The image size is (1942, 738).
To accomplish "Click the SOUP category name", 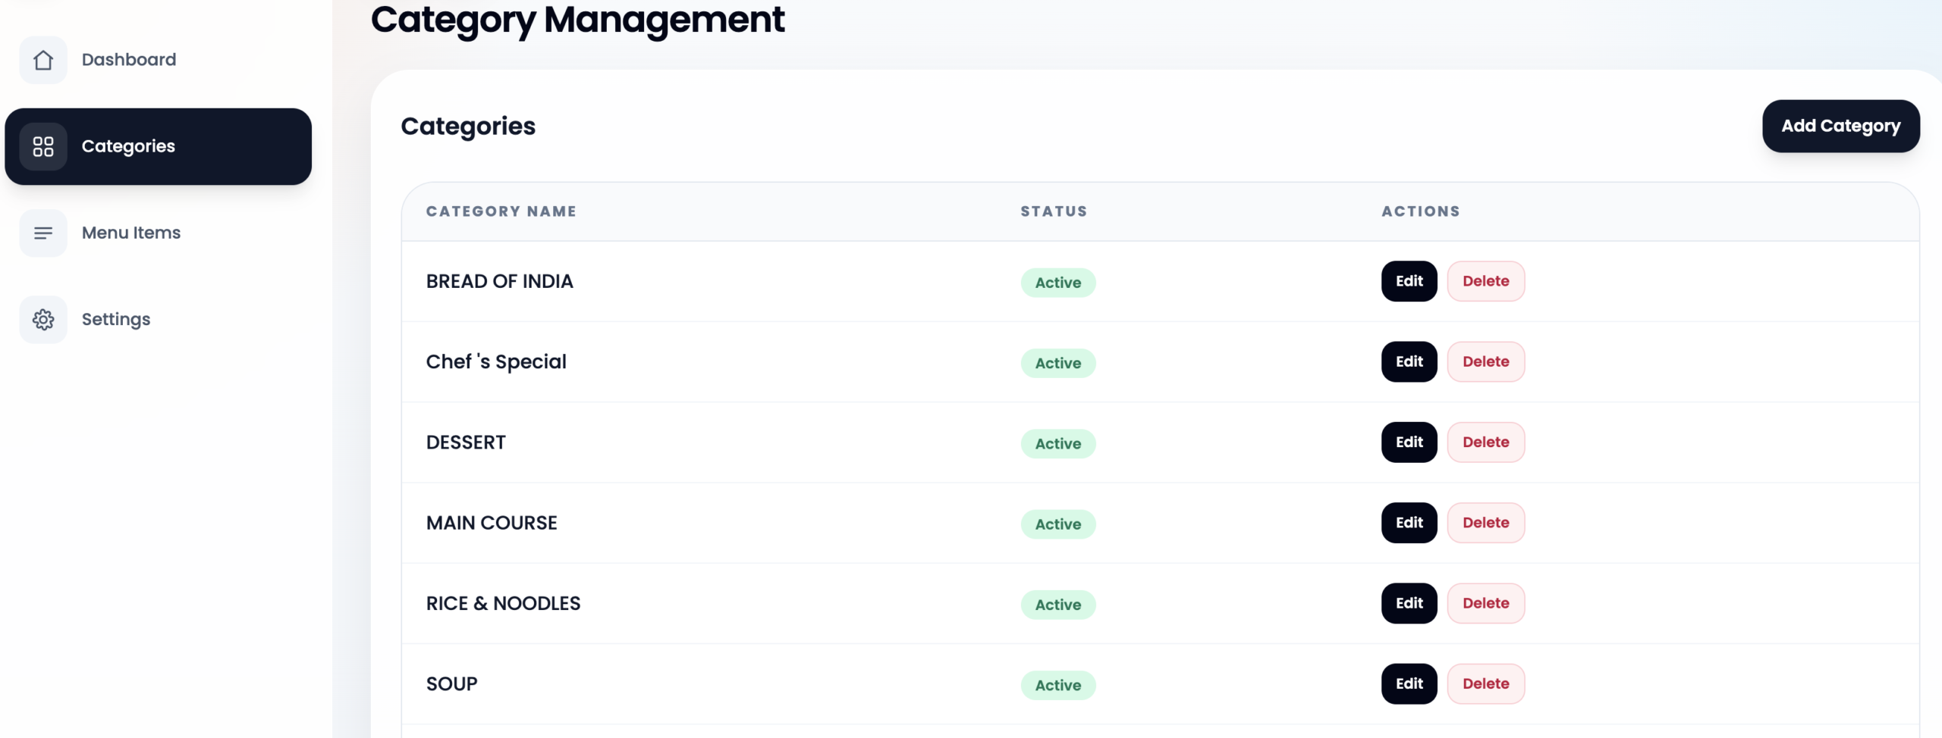I will point(451,684).
